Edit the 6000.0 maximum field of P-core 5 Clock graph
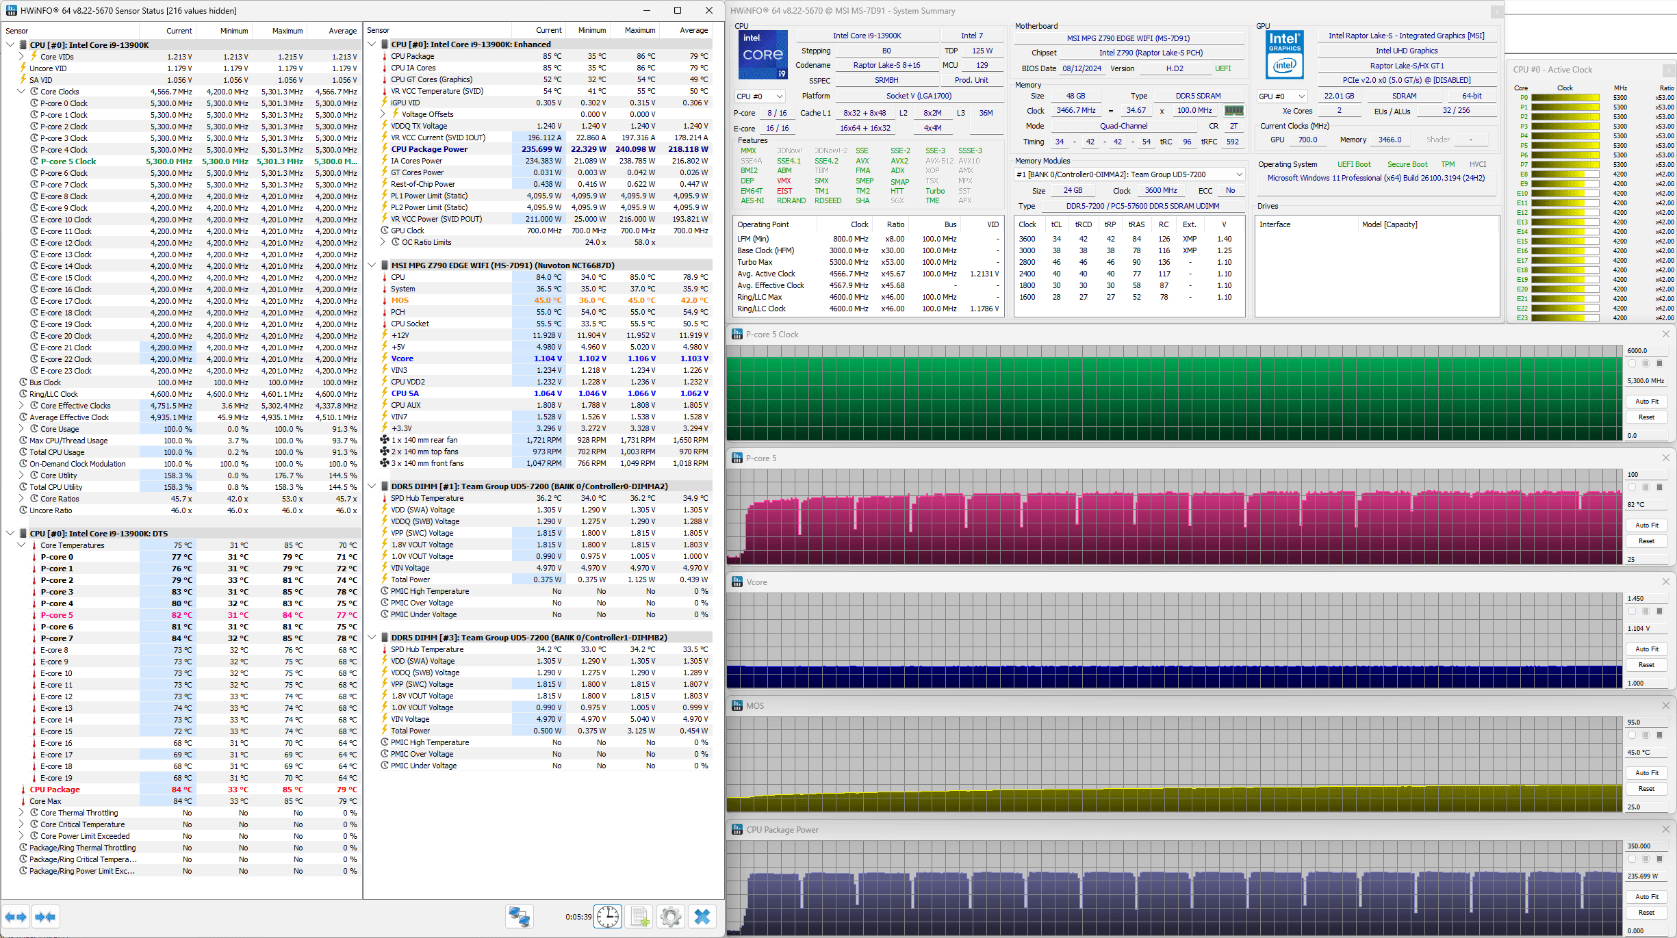 tap(1646, 350)
